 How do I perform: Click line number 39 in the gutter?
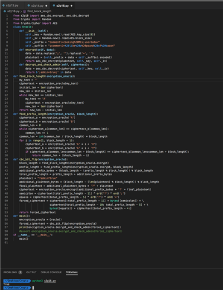tap(6, 159)
